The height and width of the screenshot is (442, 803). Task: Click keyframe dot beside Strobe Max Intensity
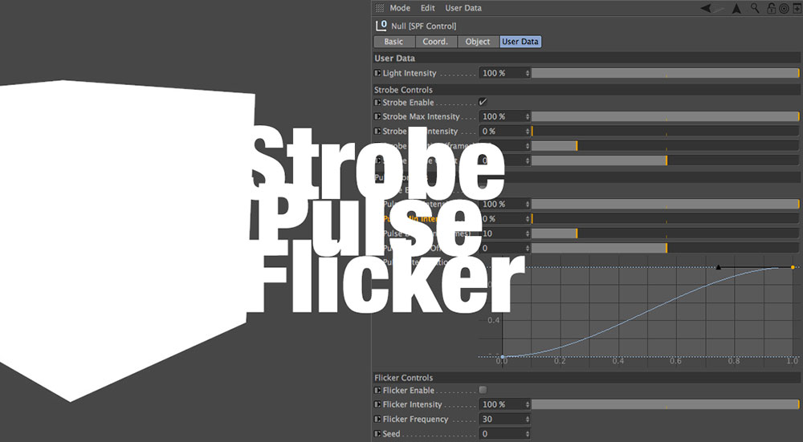pyautogui.click(x=377, y=116)
